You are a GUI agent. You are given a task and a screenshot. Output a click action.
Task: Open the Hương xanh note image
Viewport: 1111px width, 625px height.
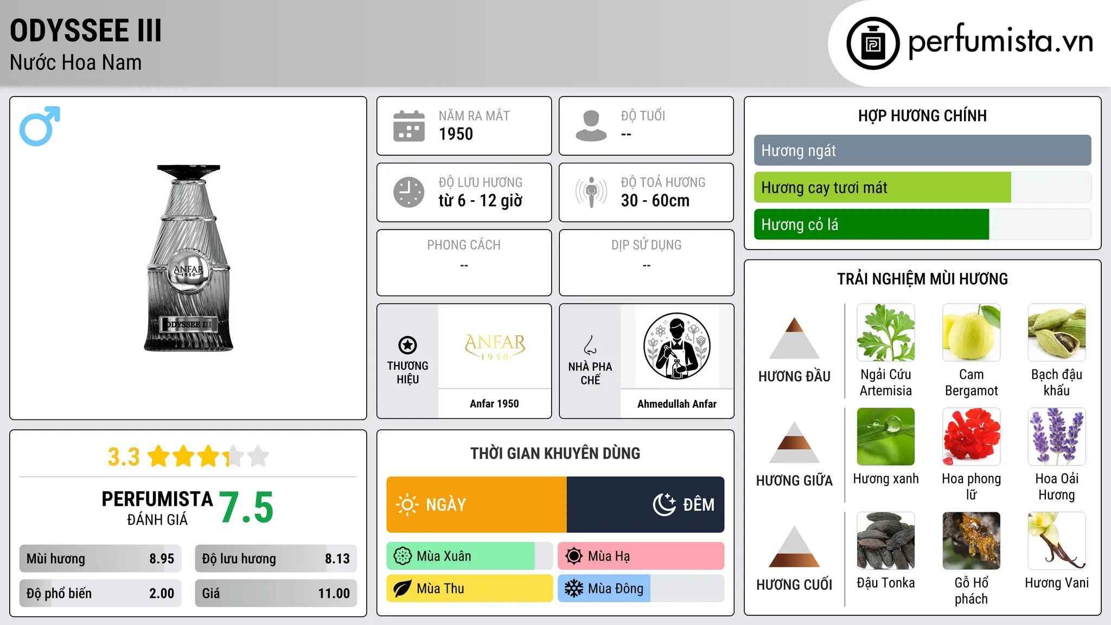click(886, 436)
